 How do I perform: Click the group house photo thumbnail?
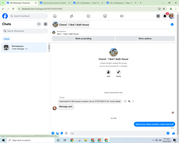click(113, 52)
